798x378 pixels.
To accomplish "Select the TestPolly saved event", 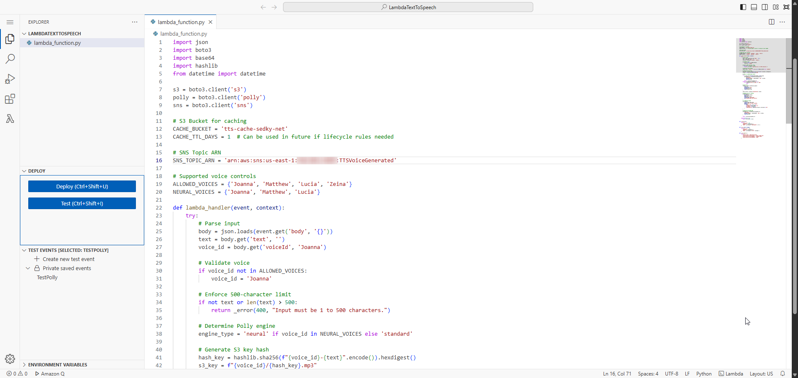I will 47,278.
